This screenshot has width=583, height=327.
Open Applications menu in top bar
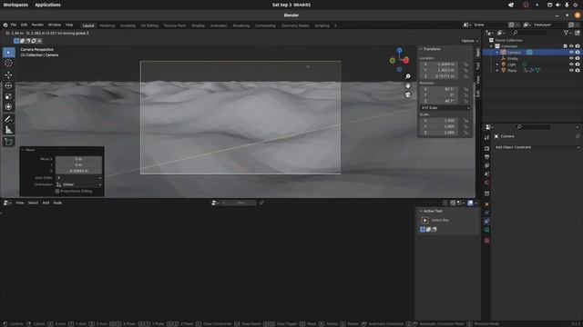click(x=47, y=5)
